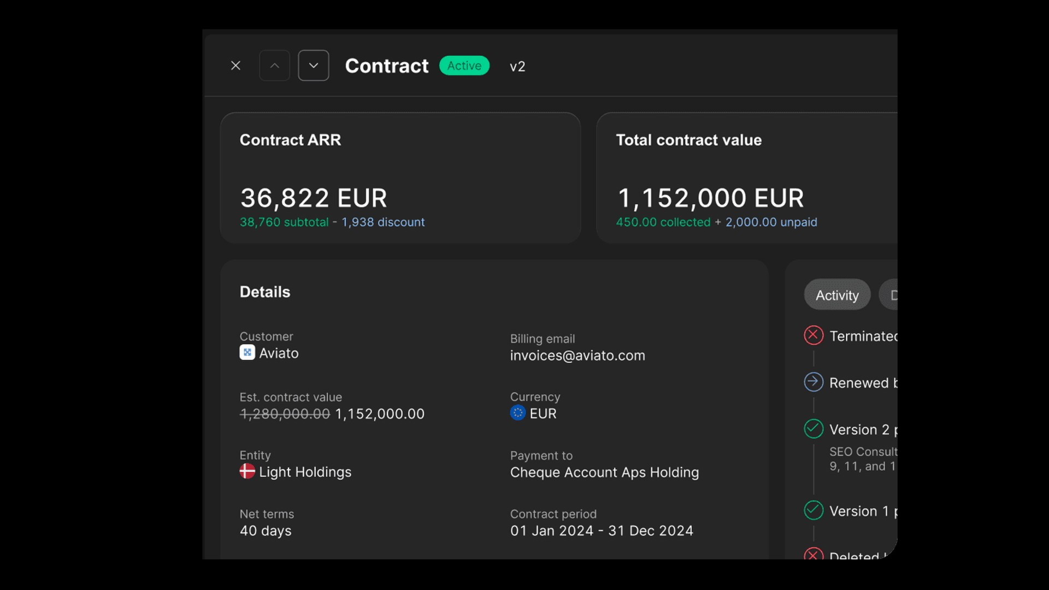
Task: Click the Aviato customer logo icon
Action: pyautogui.click(x=247, y=353)
